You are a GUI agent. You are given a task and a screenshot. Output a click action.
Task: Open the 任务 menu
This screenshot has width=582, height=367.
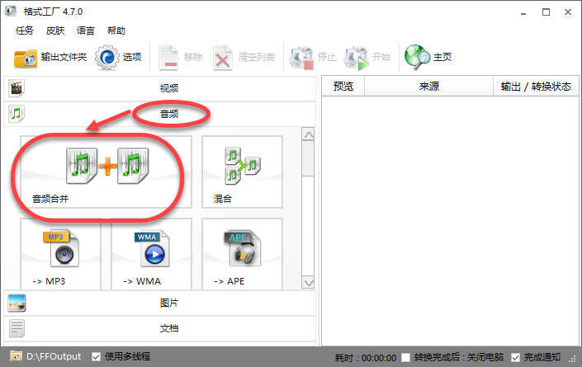click(x=25, y=31)
